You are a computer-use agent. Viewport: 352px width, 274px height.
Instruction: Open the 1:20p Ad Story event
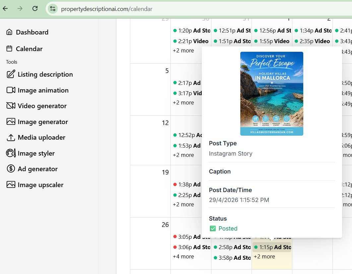click(192, 31)
